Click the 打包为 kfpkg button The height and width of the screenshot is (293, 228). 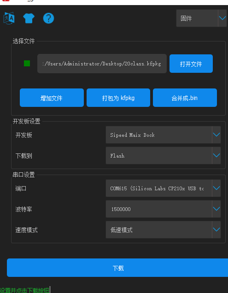(118, 98)
